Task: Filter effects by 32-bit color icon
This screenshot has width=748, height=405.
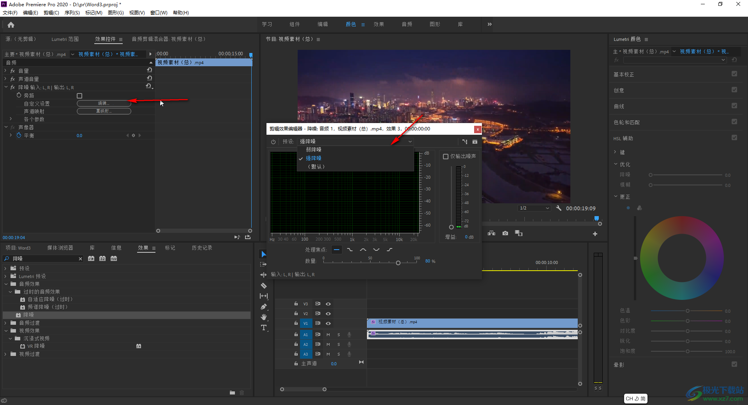Action: 102,259
